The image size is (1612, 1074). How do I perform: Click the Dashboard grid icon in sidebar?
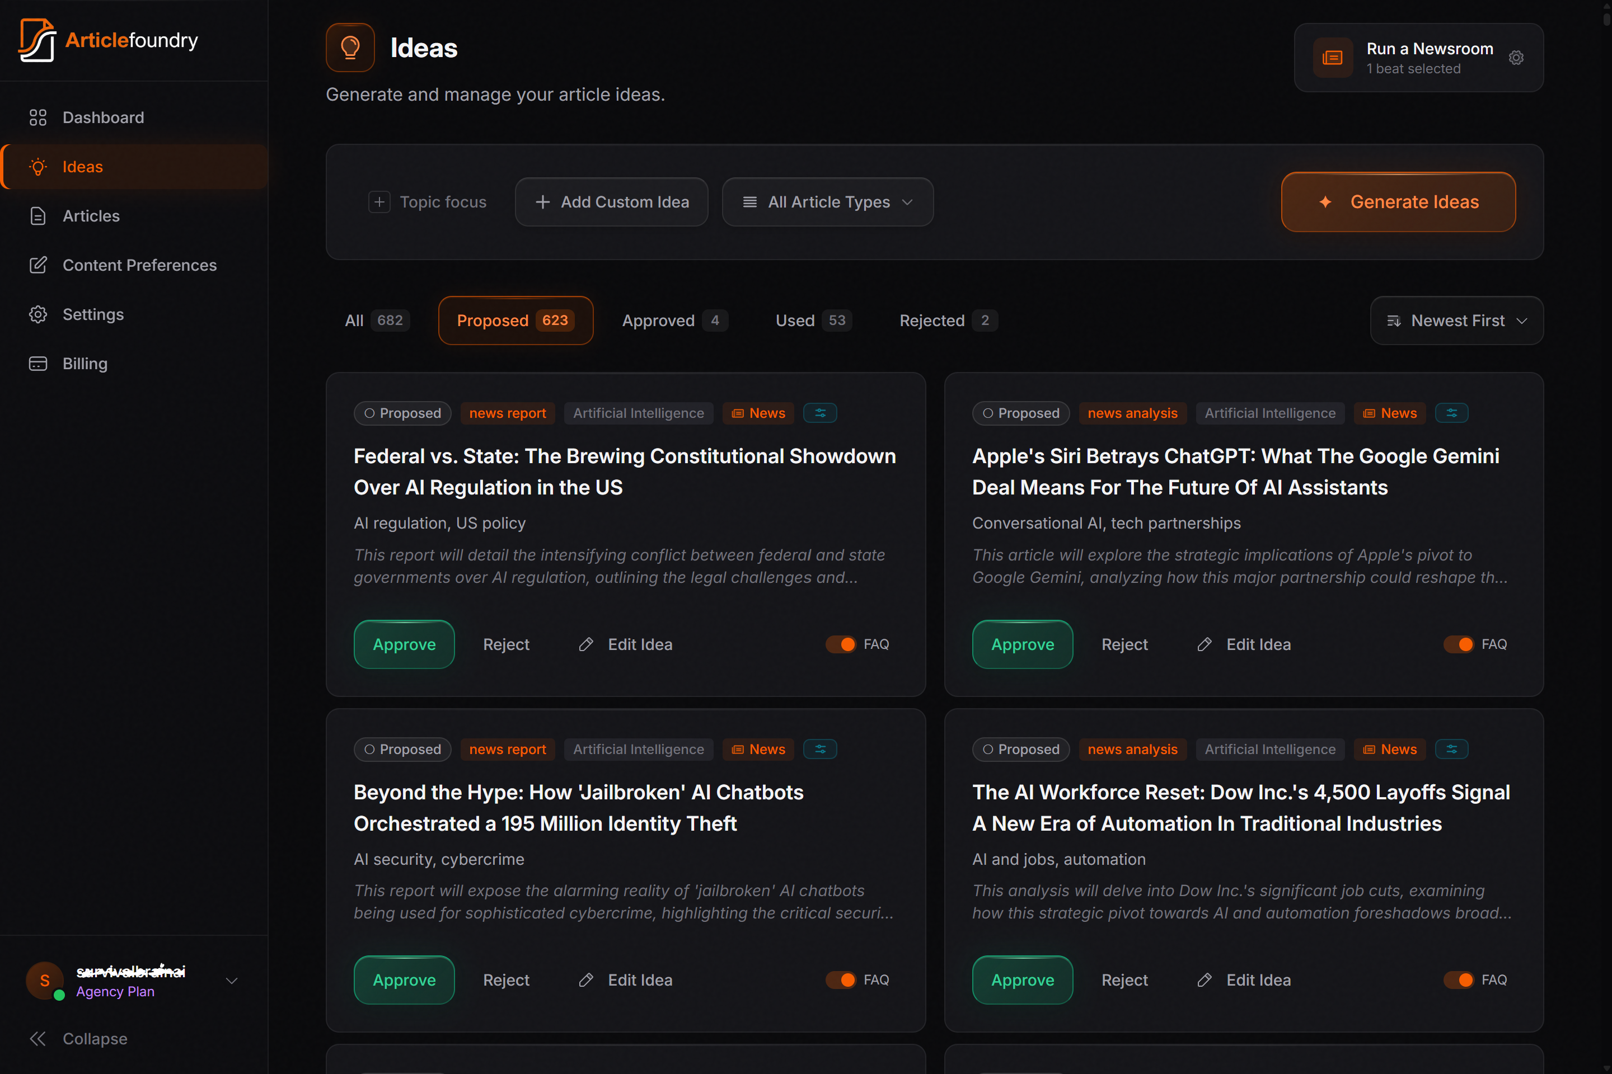click(38, 118)
